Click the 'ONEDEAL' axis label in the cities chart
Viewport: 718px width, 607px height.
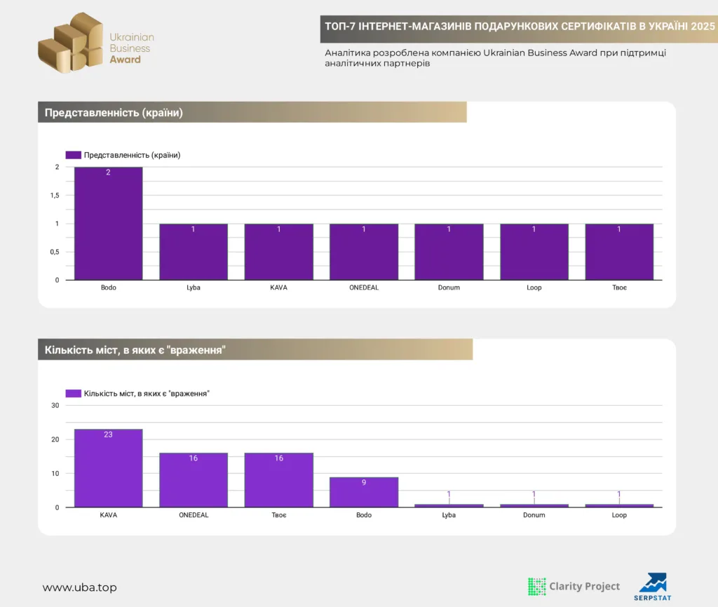pyautogui.click(x=194, y=515)
